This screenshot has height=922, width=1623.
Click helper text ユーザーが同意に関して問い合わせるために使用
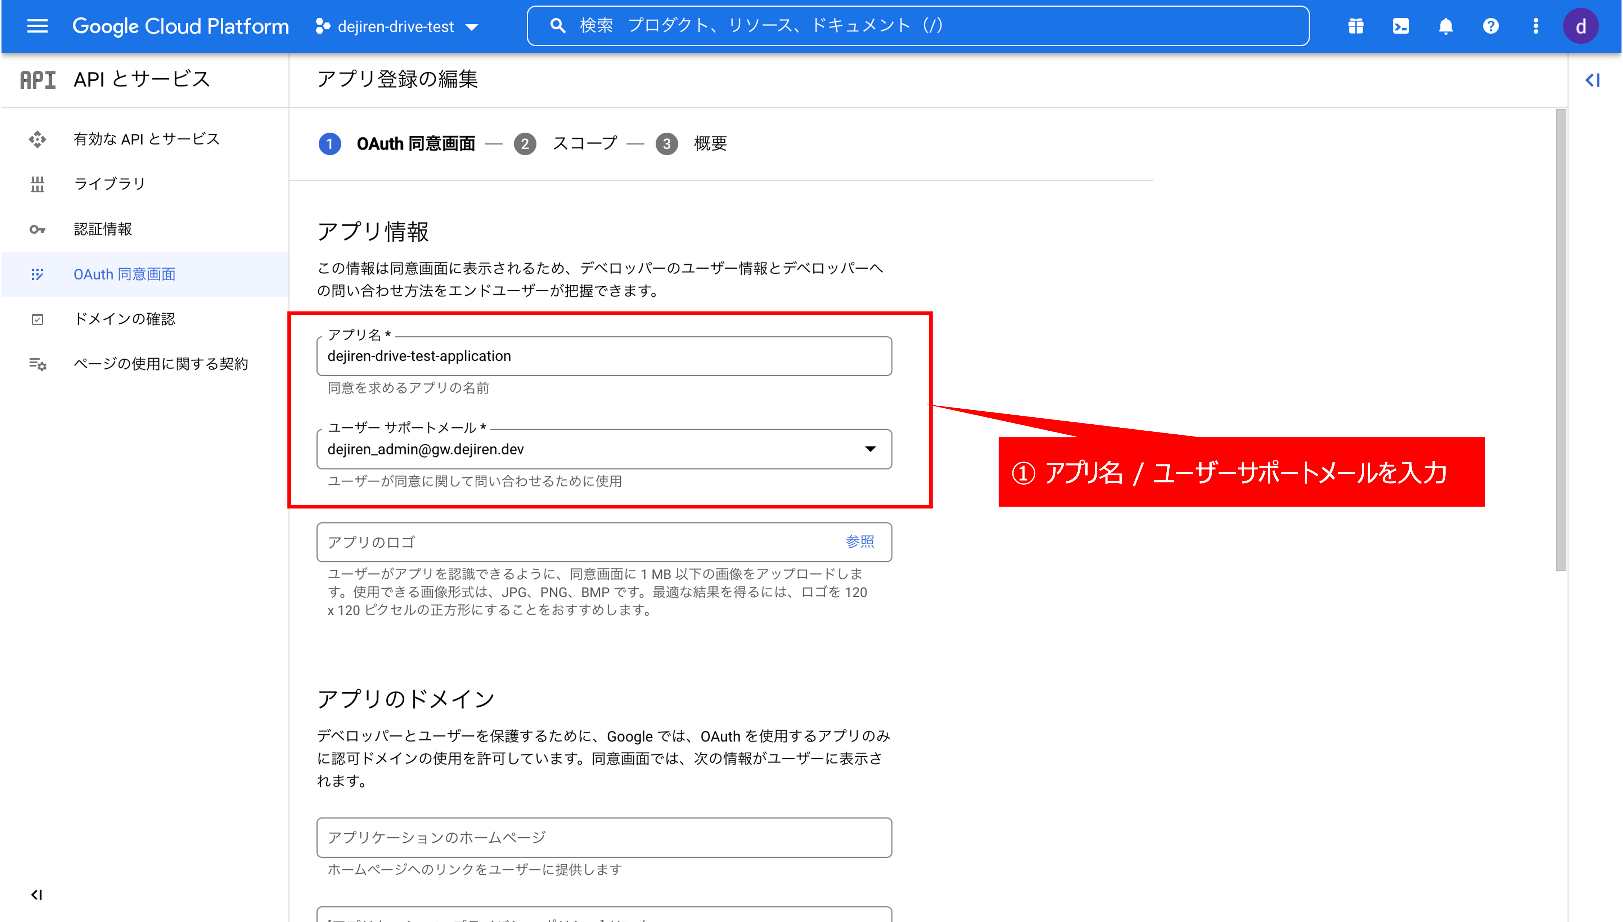pyautogui.click(x=475, y=481)
